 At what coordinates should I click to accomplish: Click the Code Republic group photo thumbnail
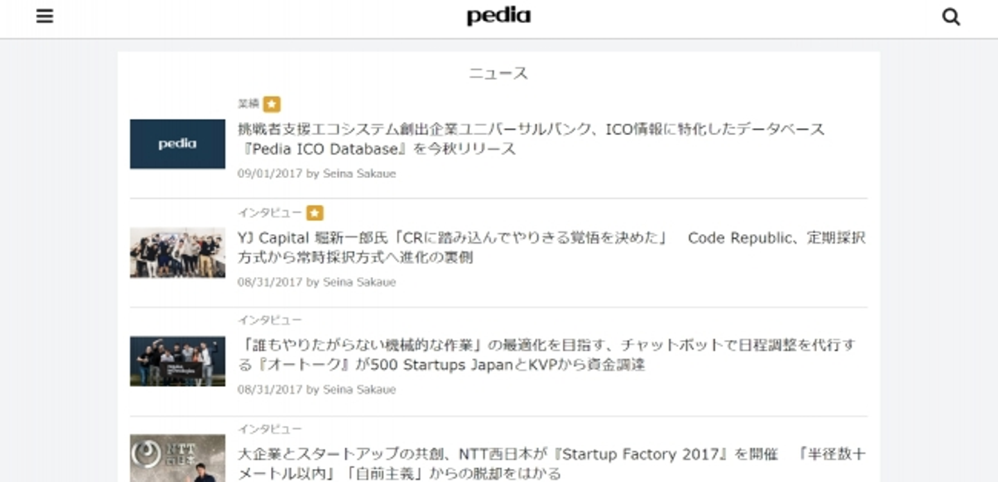pos(177,253)
